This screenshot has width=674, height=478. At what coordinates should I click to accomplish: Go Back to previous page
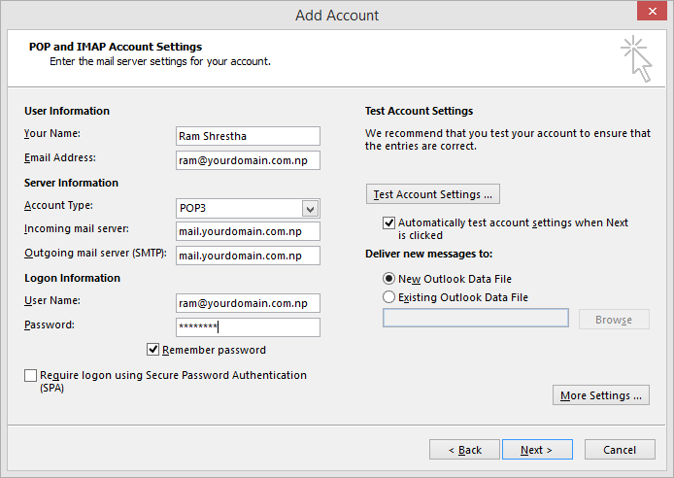[x=464, y=449]
